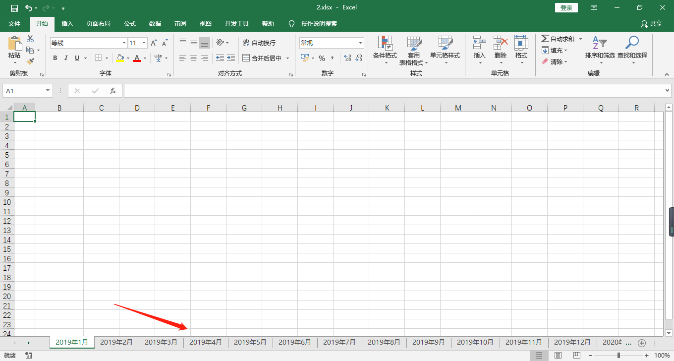Image resolution: width=674 pixels, height=361 pixels.
Task: Toggle bold formatting
Action: click(55, 58)
